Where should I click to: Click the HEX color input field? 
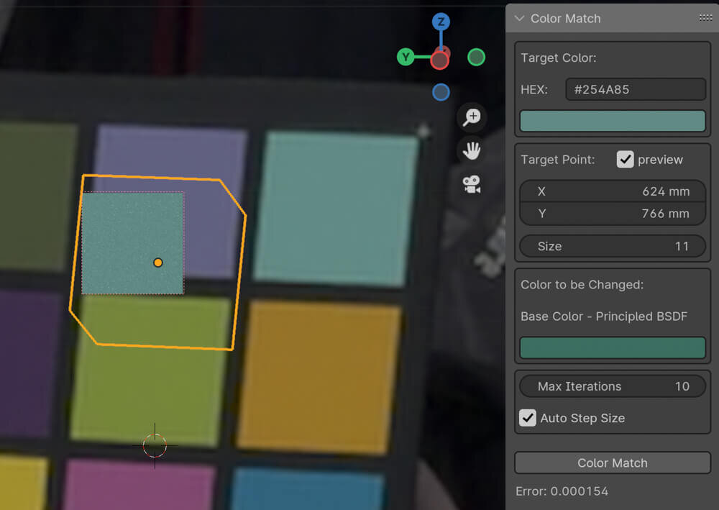tap(635, 89)
